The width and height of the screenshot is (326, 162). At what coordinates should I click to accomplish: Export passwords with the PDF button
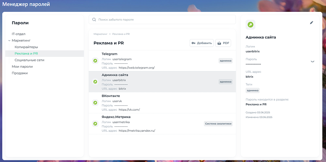[223, 43]
